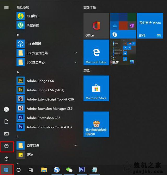Open the Office tile
The height and width of the screenshot is (175, 167).
(96, 26)
